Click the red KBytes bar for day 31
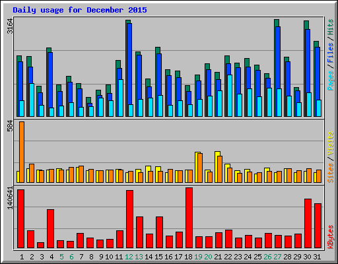The image size is (338, 264). 318,226
